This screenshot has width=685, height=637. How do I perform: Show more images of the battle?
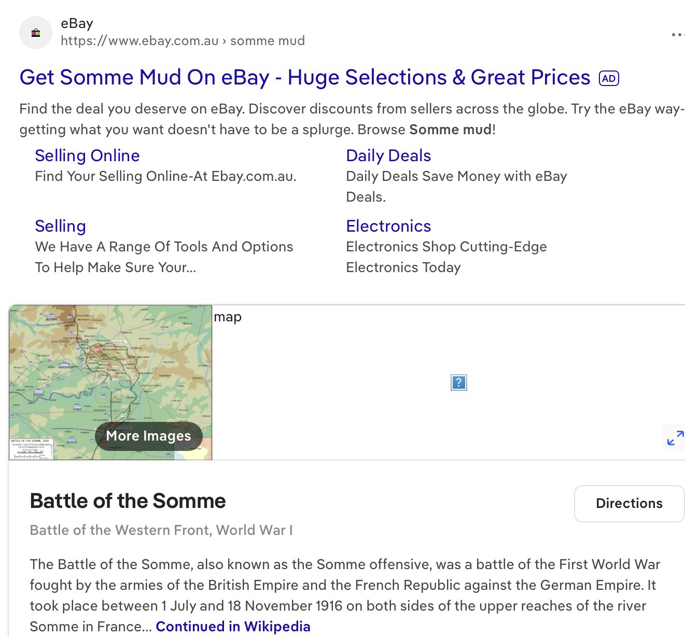coord(148,436)
